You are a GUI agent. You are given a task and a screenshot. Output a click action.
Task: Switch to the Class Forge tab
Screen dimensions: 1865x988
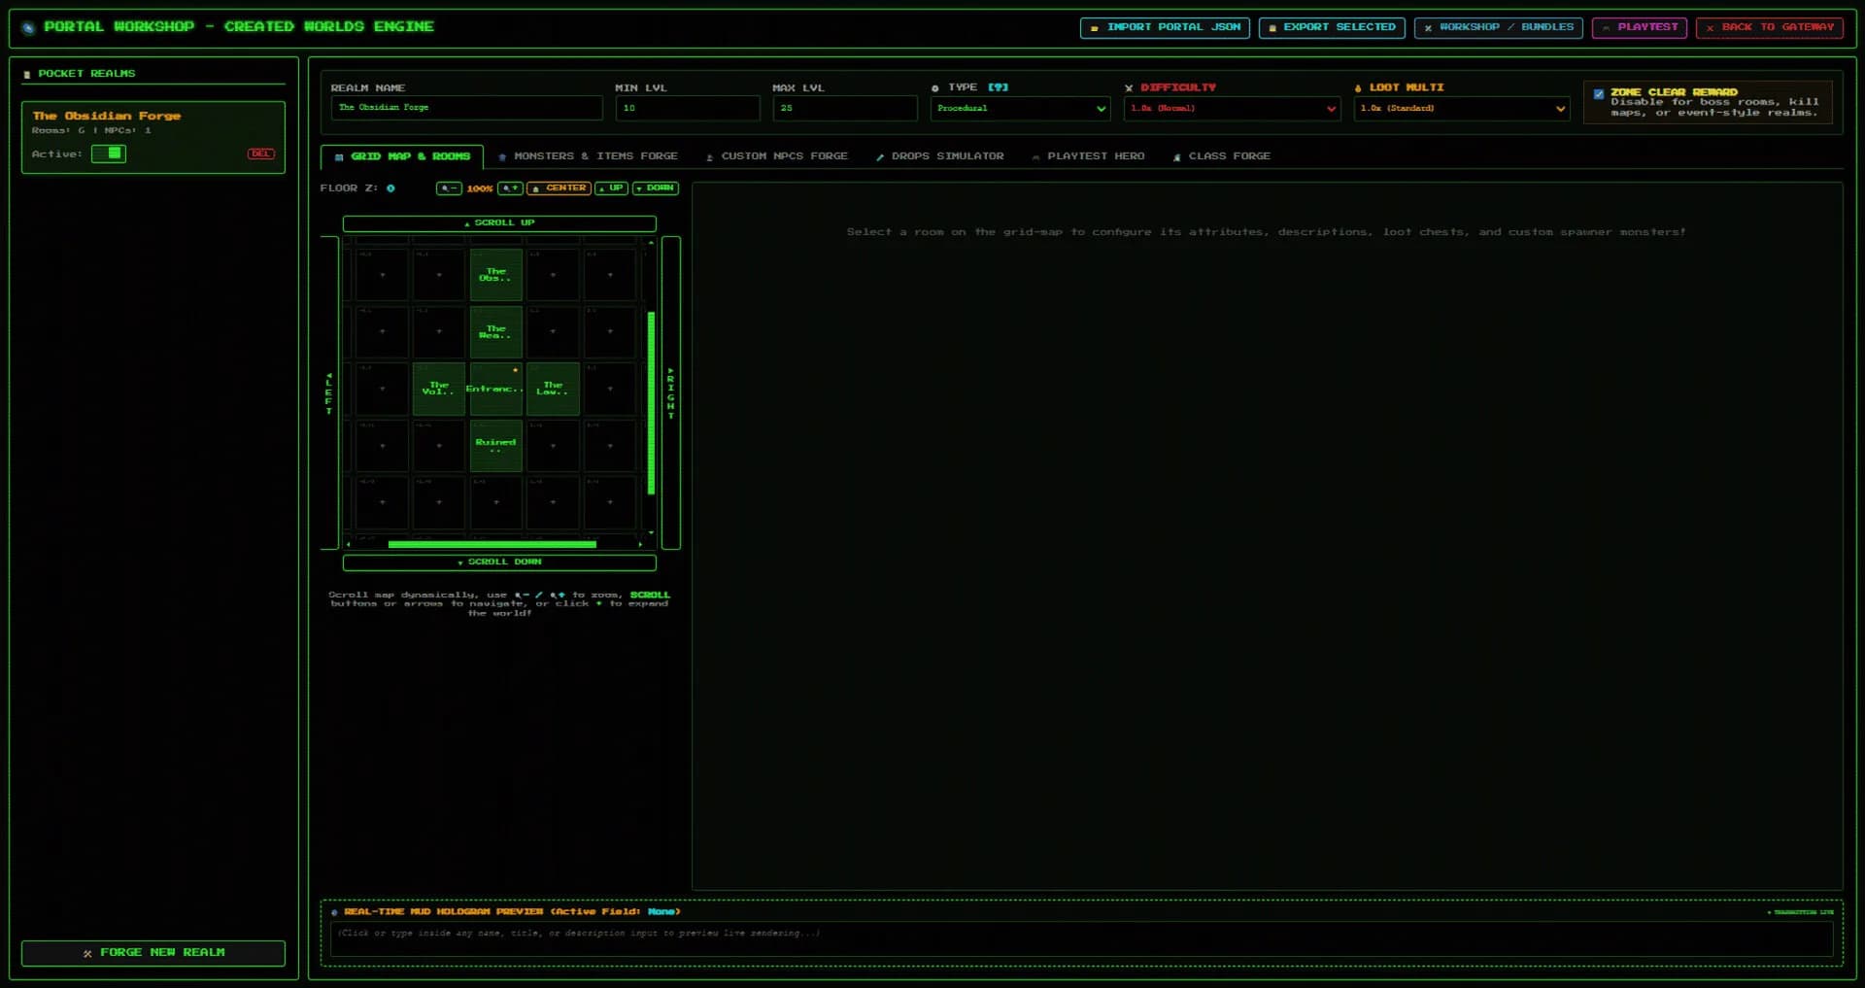pyautogui.click(x=1221, y=156)
